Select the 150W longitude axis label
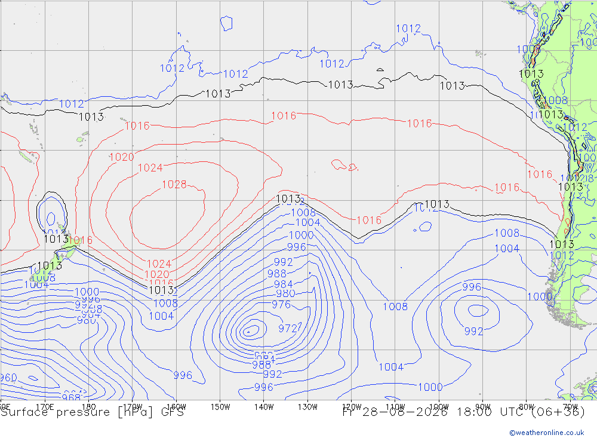The width and height of the screenshot is (597, 438). click(220, 407)
